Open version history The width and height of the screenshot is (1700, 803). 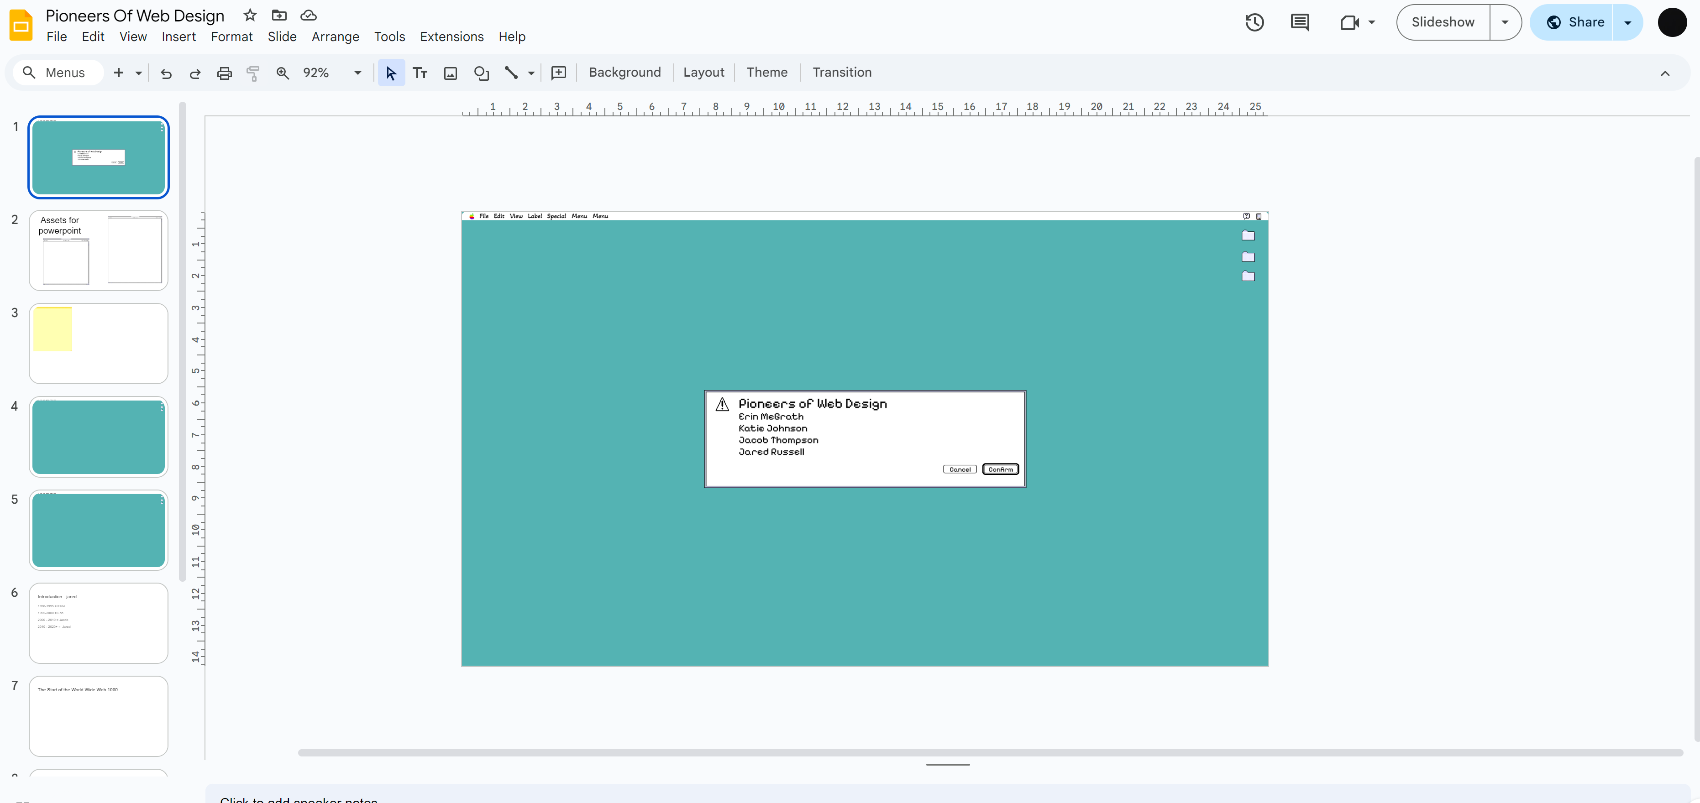pyautogui.click(x=1254, y=22)
